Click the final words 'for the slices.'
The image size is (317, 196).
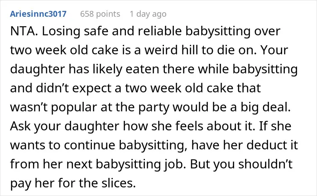97,183
